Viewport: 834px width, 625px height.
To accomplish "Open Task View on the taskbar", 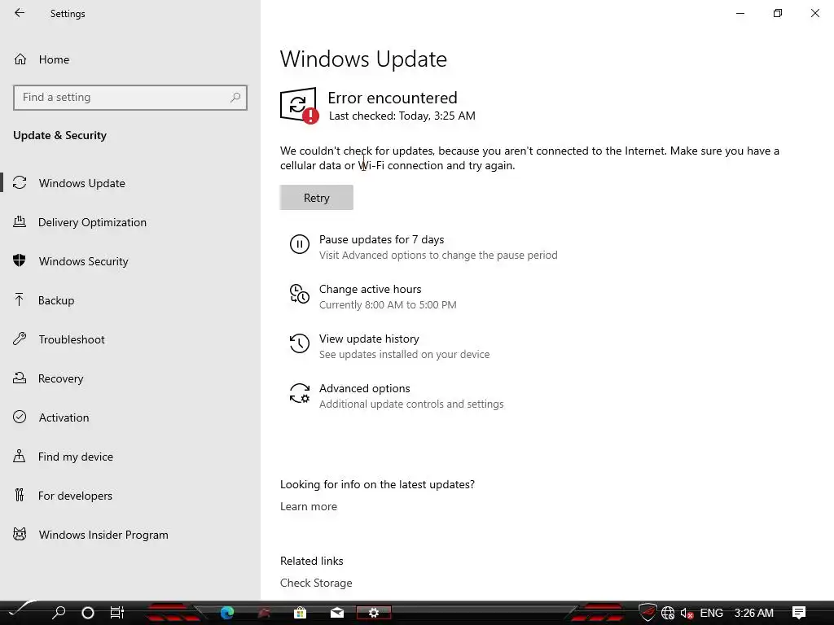I will pos(117,613).
